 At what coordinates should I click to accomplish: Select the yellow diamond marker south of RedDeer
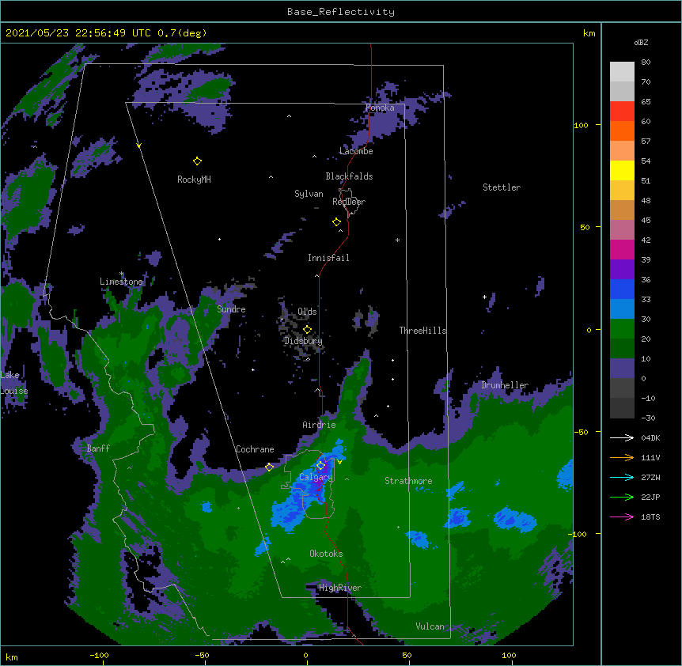(x=336, y=222)
